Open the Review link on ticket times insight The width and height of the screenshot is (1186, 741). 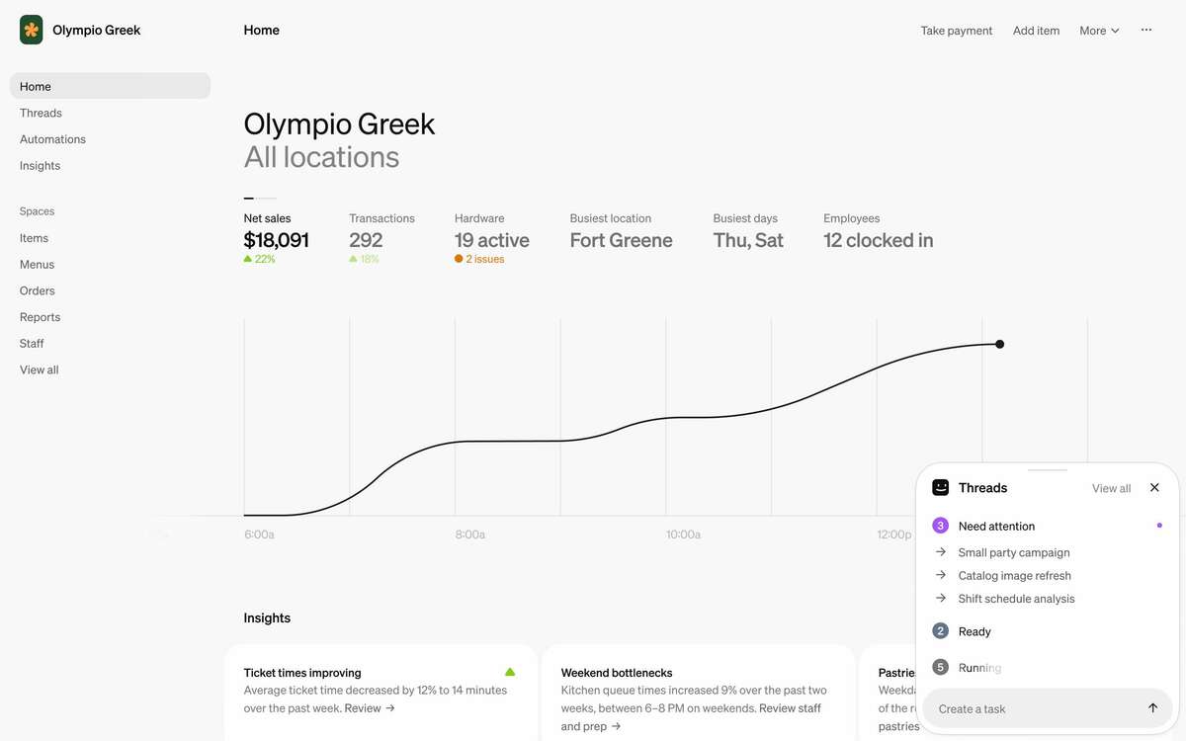point(370,708)
